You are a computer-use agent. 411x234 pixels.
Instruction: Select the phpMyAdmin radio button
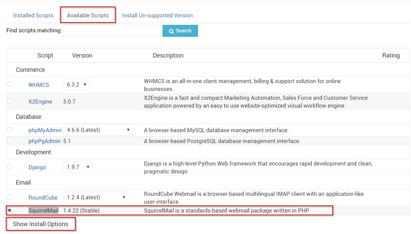coord(10,129)
